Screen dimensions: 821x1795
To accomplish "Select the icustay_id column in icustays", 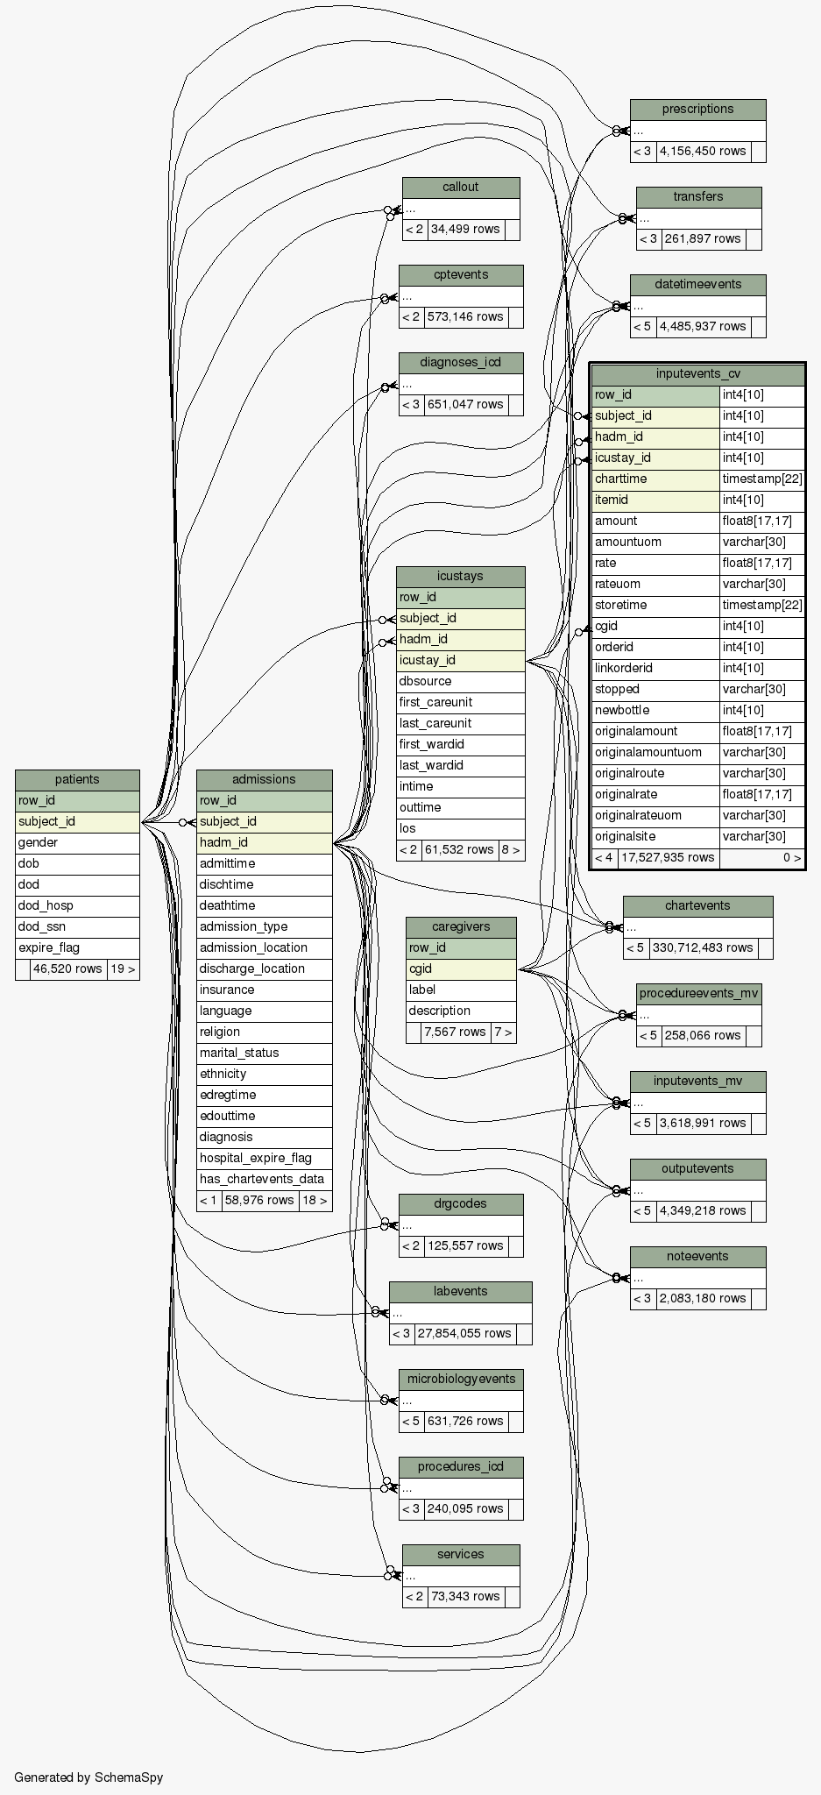I will (460, 661).
